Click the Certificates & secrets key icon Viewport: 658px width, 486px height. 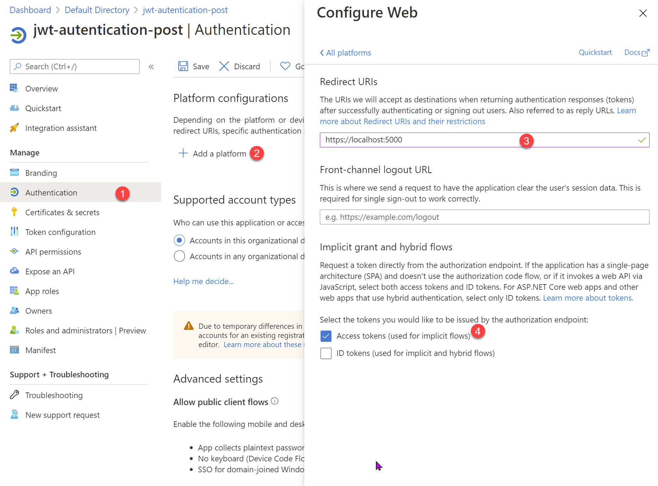[x=14, y=212]
